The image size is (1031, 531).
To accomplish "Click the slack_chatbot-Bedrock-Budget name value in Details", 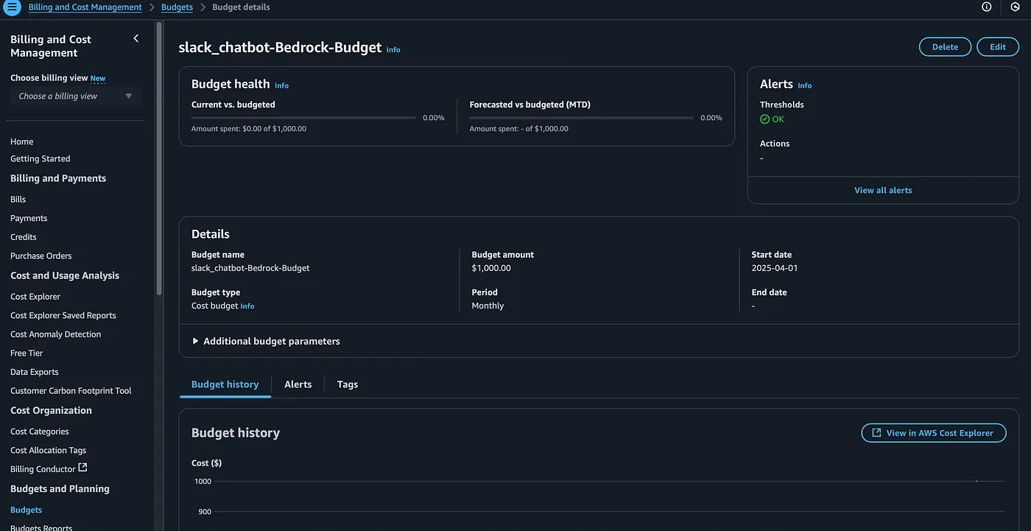I will [250, 268].
